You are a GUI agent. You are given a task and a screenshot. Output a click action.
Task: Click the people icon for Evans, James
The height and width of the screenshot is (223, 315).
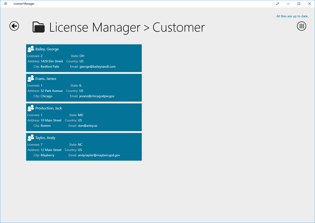31,78
